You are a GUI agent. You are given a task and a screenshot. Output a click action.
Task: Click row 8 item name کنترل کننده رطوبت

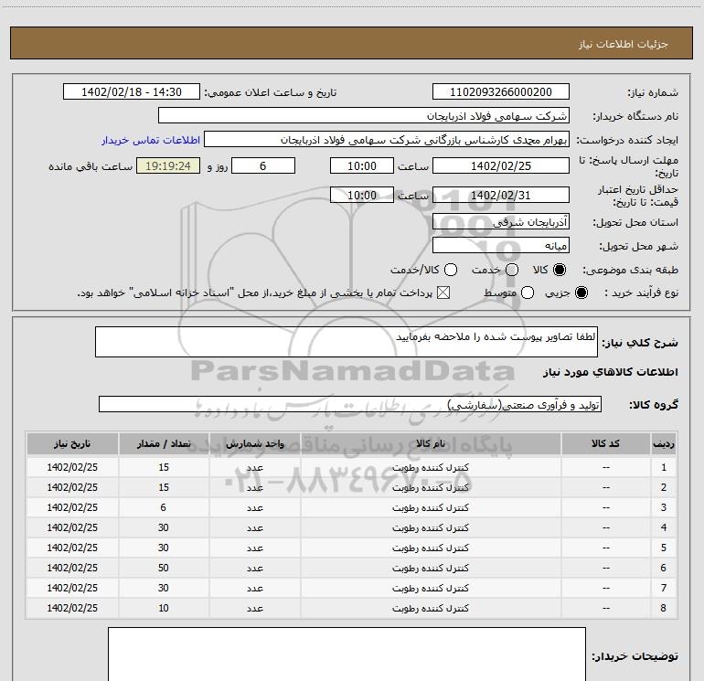[431, 608]
